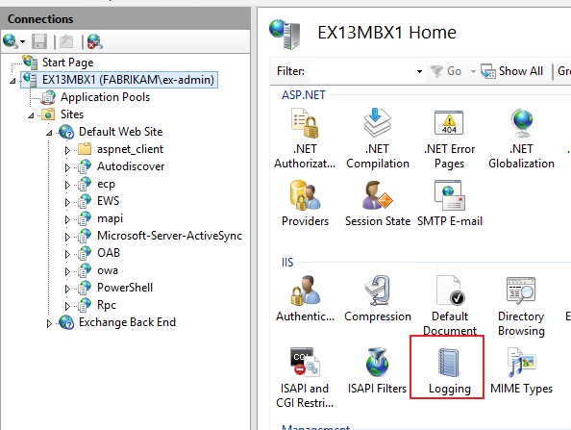
Task: Expand the aspnet_client folder
Action: (67, 150)
